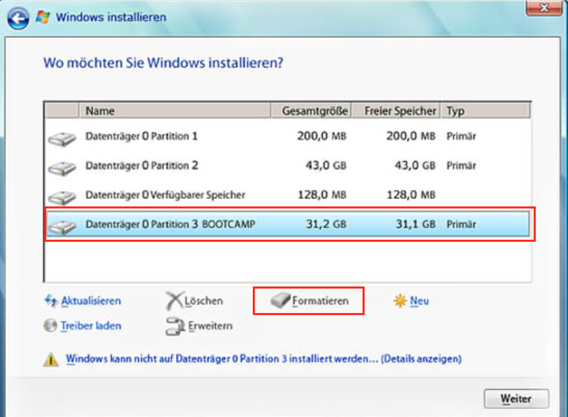Screen dimensions: 568x417
Task: Click the Treiber laden disc icon
Action: (50, 326)
